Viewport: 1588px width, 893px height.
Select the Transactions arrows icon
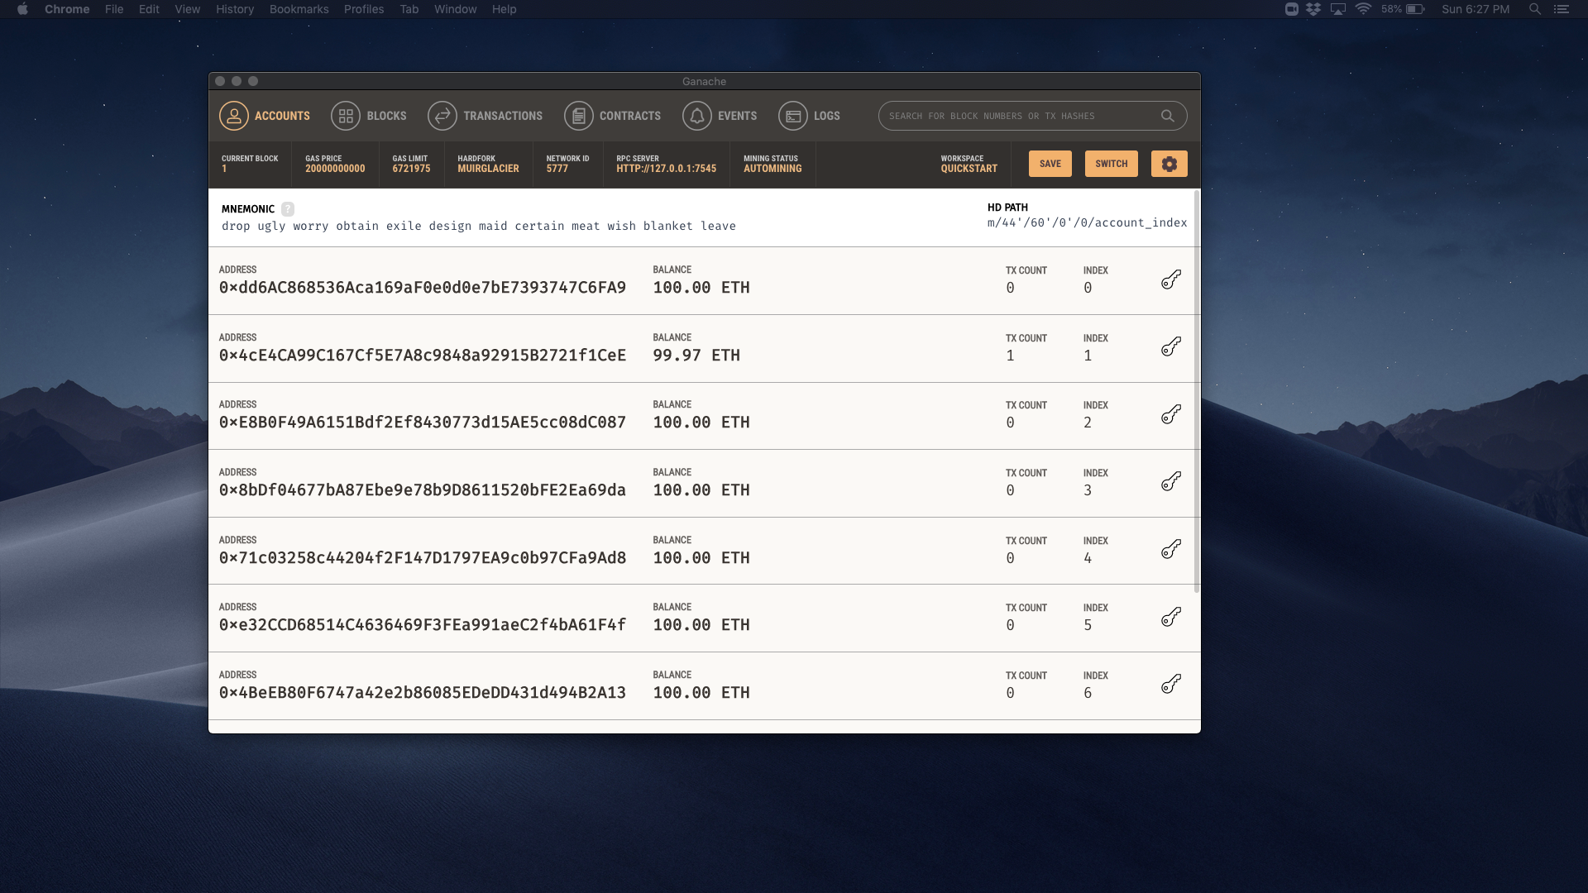pyautogui.click(x=442, y=116)
